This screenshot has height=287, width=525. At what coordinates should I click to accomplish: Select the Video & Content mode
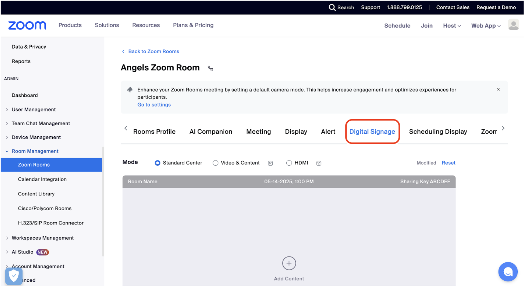click(216, 163)
